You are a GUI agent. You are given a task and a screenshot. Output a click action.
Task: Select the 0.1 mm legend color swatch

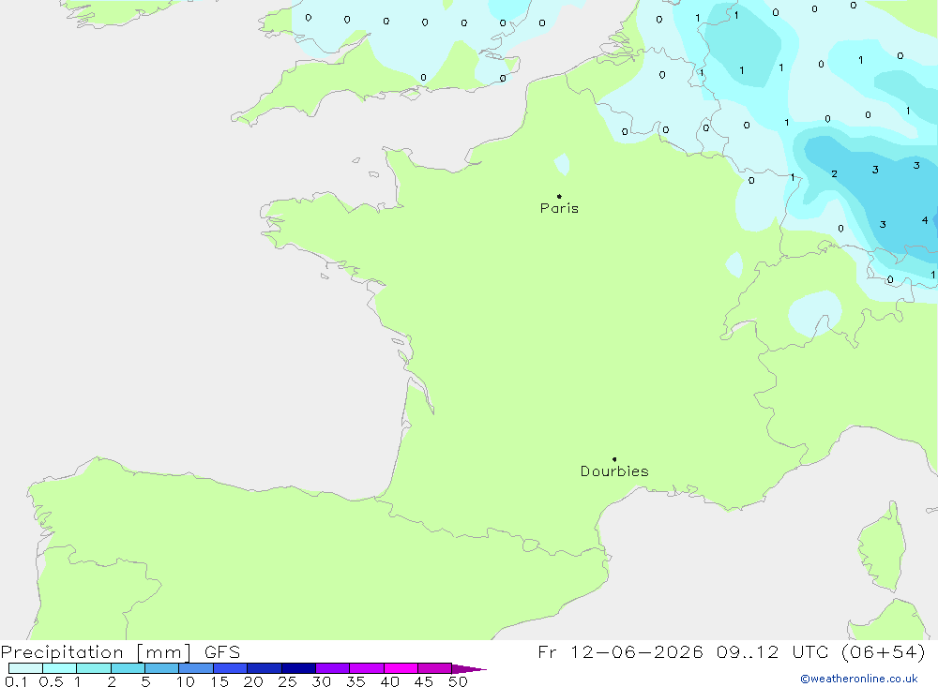tap(25, 668)
